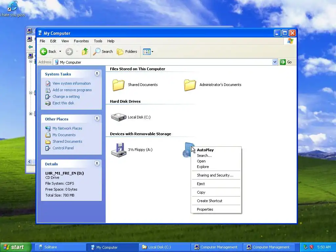The width and height of the screenshot is (336, 252).
Task: Choose Sharing and Security... in the context menu
Action: click(x=216, y=175)
